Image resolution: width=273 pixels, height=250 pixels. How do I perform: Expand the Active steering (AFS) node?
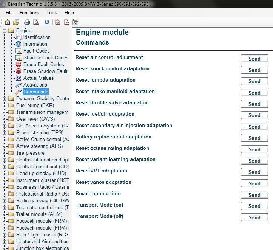tap(5, 146)
